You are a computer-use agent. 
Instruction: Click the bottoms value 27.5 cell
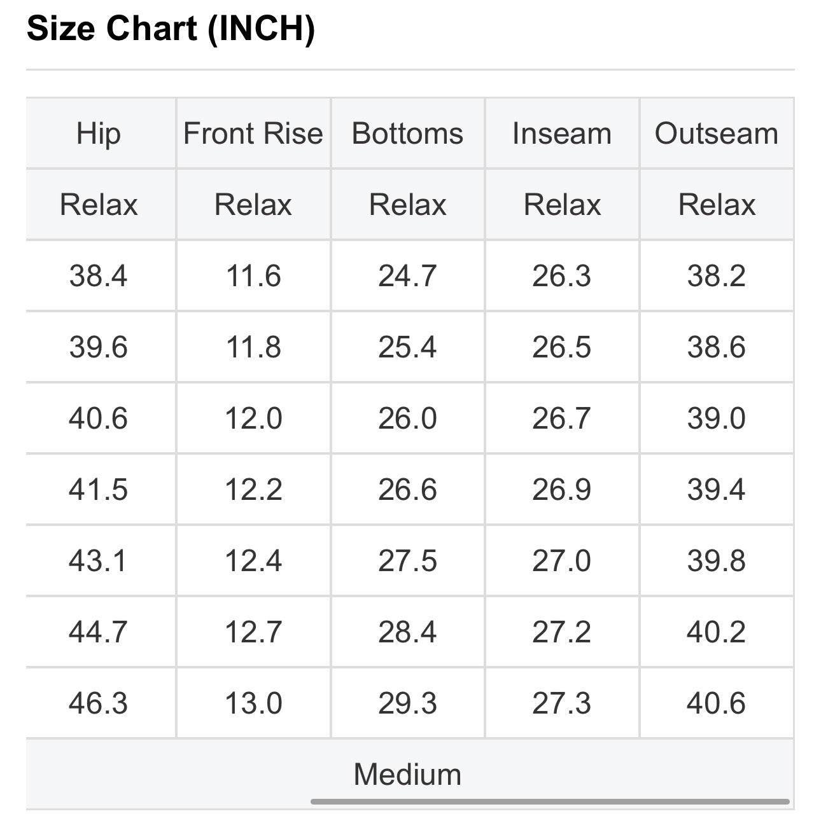click(407, 561)
